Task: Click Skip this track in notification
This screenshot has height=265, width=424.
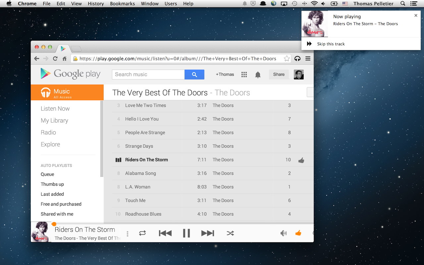Action: click(331, 44)
